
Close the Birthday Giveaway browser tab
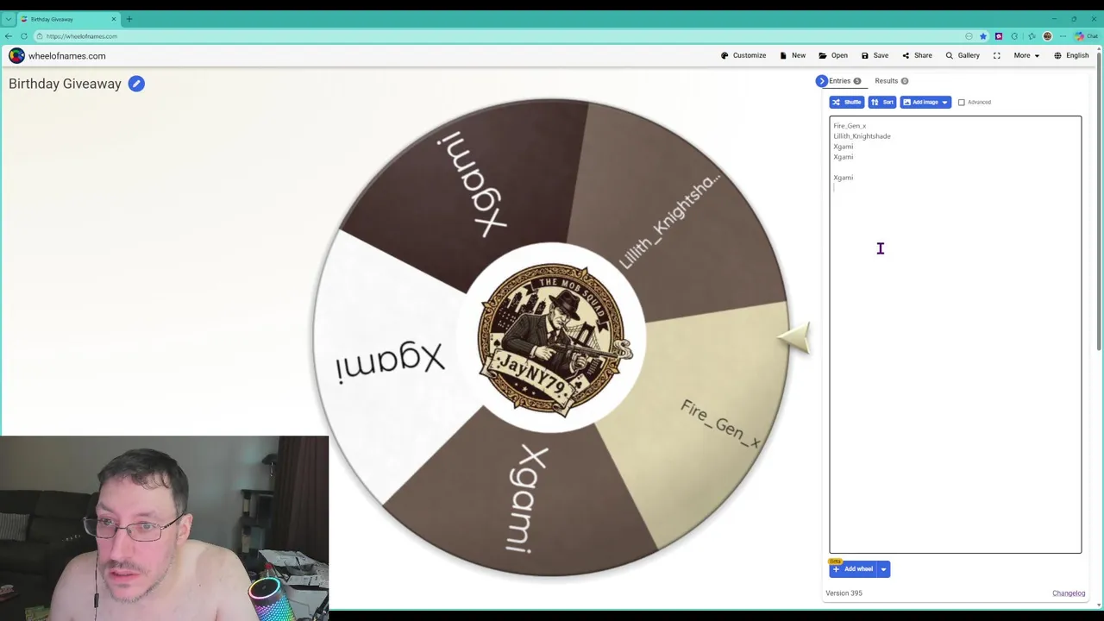(x=113, y=19)
